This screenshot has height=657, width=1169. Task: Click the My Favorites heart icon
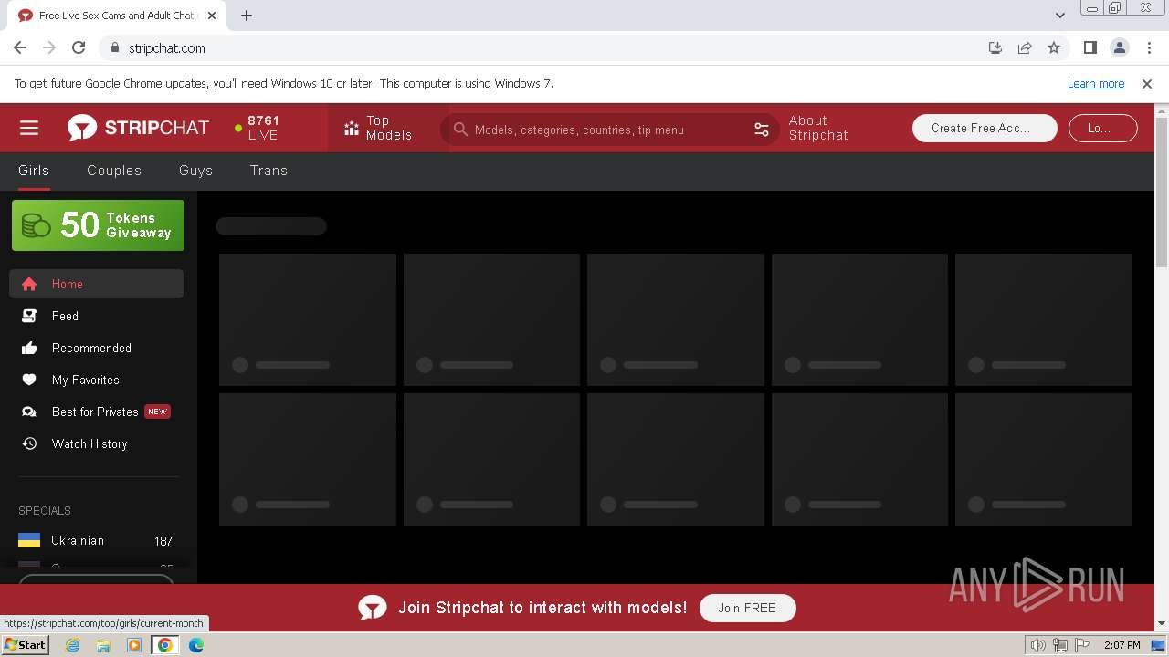[x=29, y=380]
